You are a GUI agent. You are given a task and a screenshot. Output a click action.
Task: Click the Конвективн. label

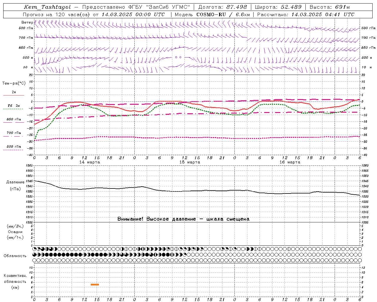coord(15,275)
